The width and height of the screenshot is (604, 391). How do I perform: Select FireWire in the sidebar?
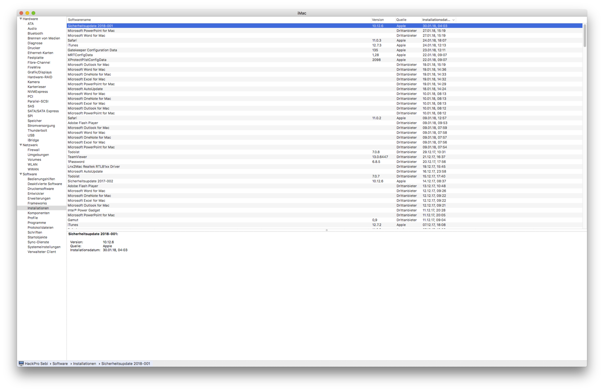pos(34,67)
